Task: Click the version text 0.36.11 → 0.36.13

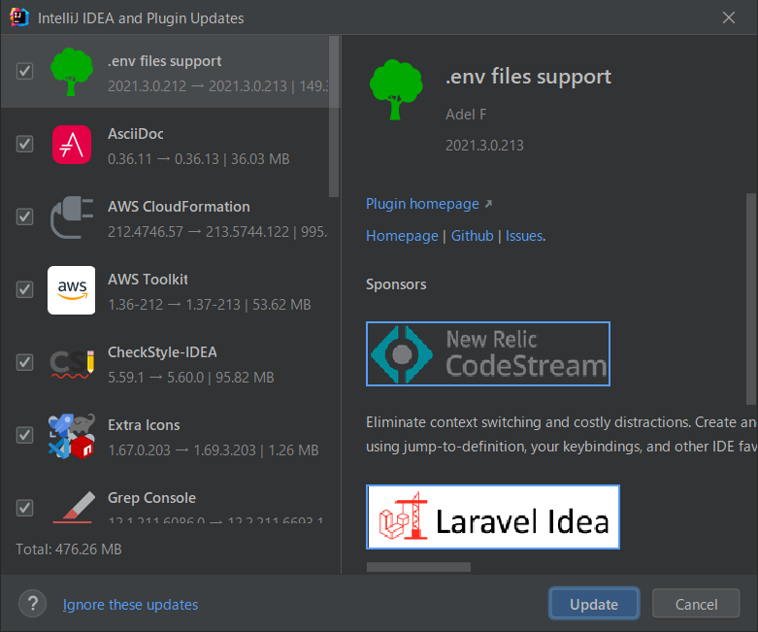Action: click(x=163, y=159)
